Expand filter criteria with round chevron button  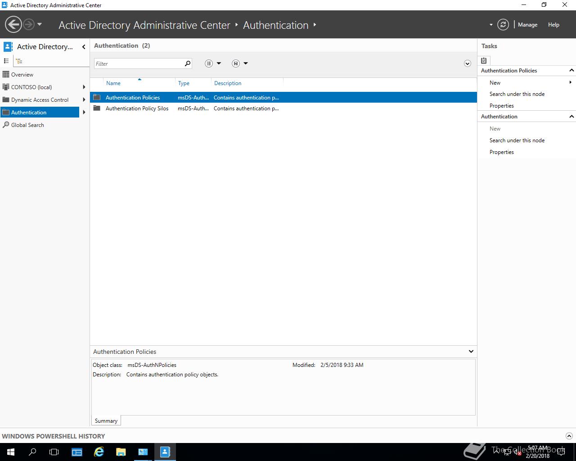(467, 63)
